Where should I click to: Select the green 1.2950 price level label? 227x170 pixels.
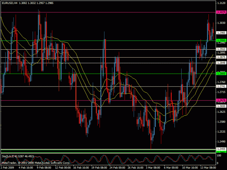(221, 40)
